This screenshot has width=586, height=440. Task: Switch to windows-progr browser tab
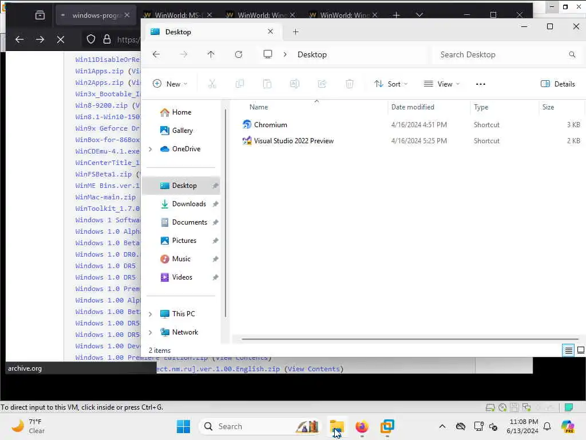(x=96, y=15)
